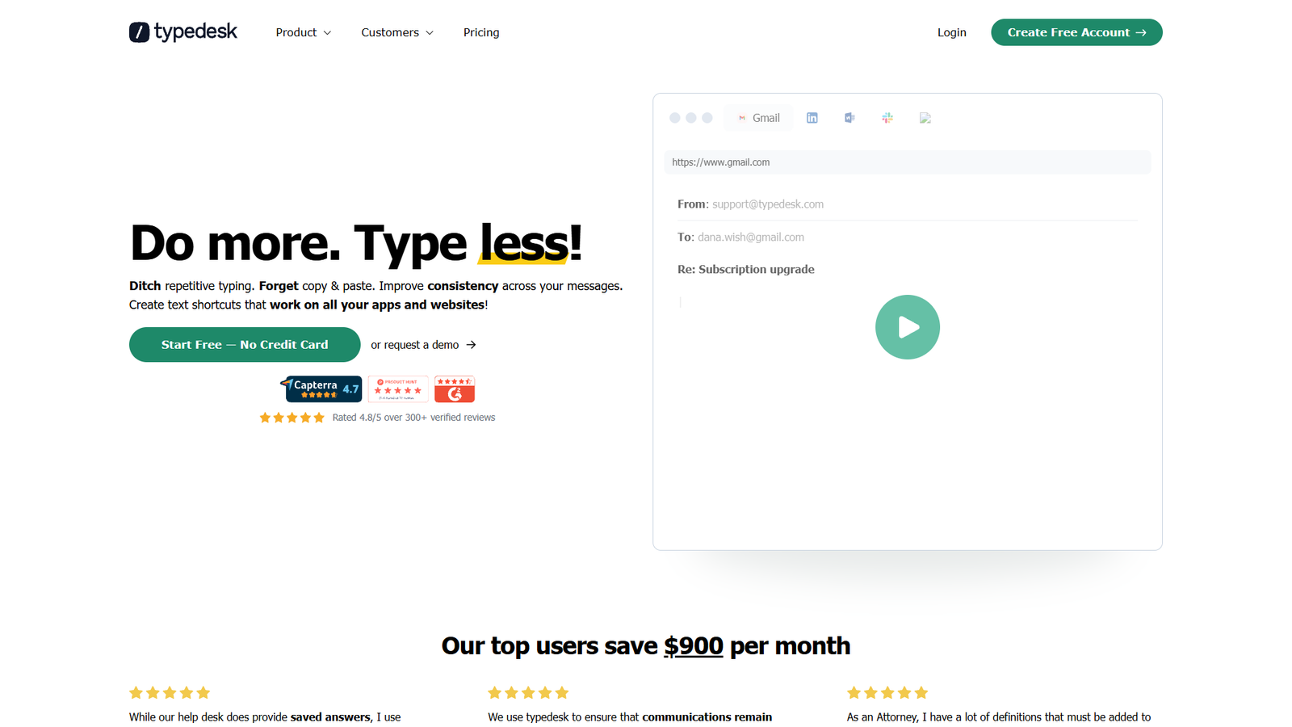
Task: Click the broken image placeholder icon
Action: (925, 118)
